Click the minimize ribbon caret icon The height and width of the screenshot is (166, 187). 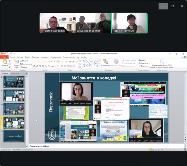coord(183,57)
